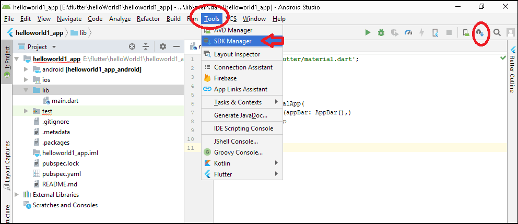Open the Layout Captures side tab

(7, 166)
